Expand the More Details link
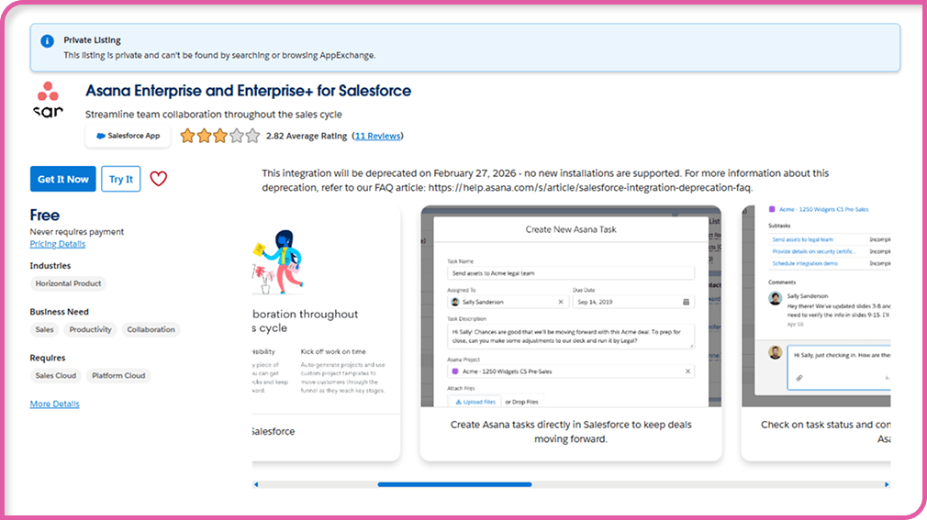The width and height of the screenshot is (927, 520). click(54, 404)
